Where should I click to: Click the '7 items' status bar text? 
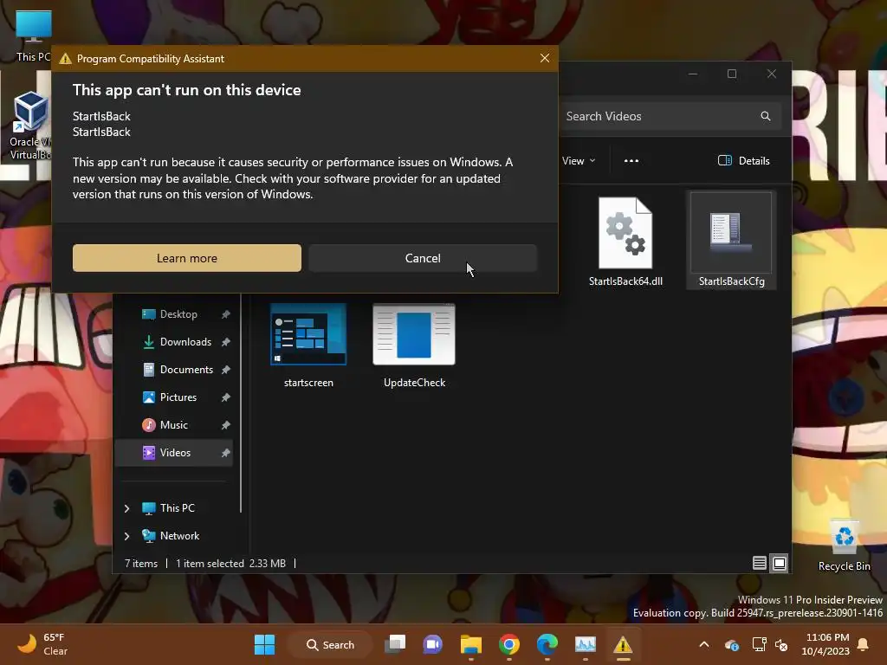(x=141, y=563)
